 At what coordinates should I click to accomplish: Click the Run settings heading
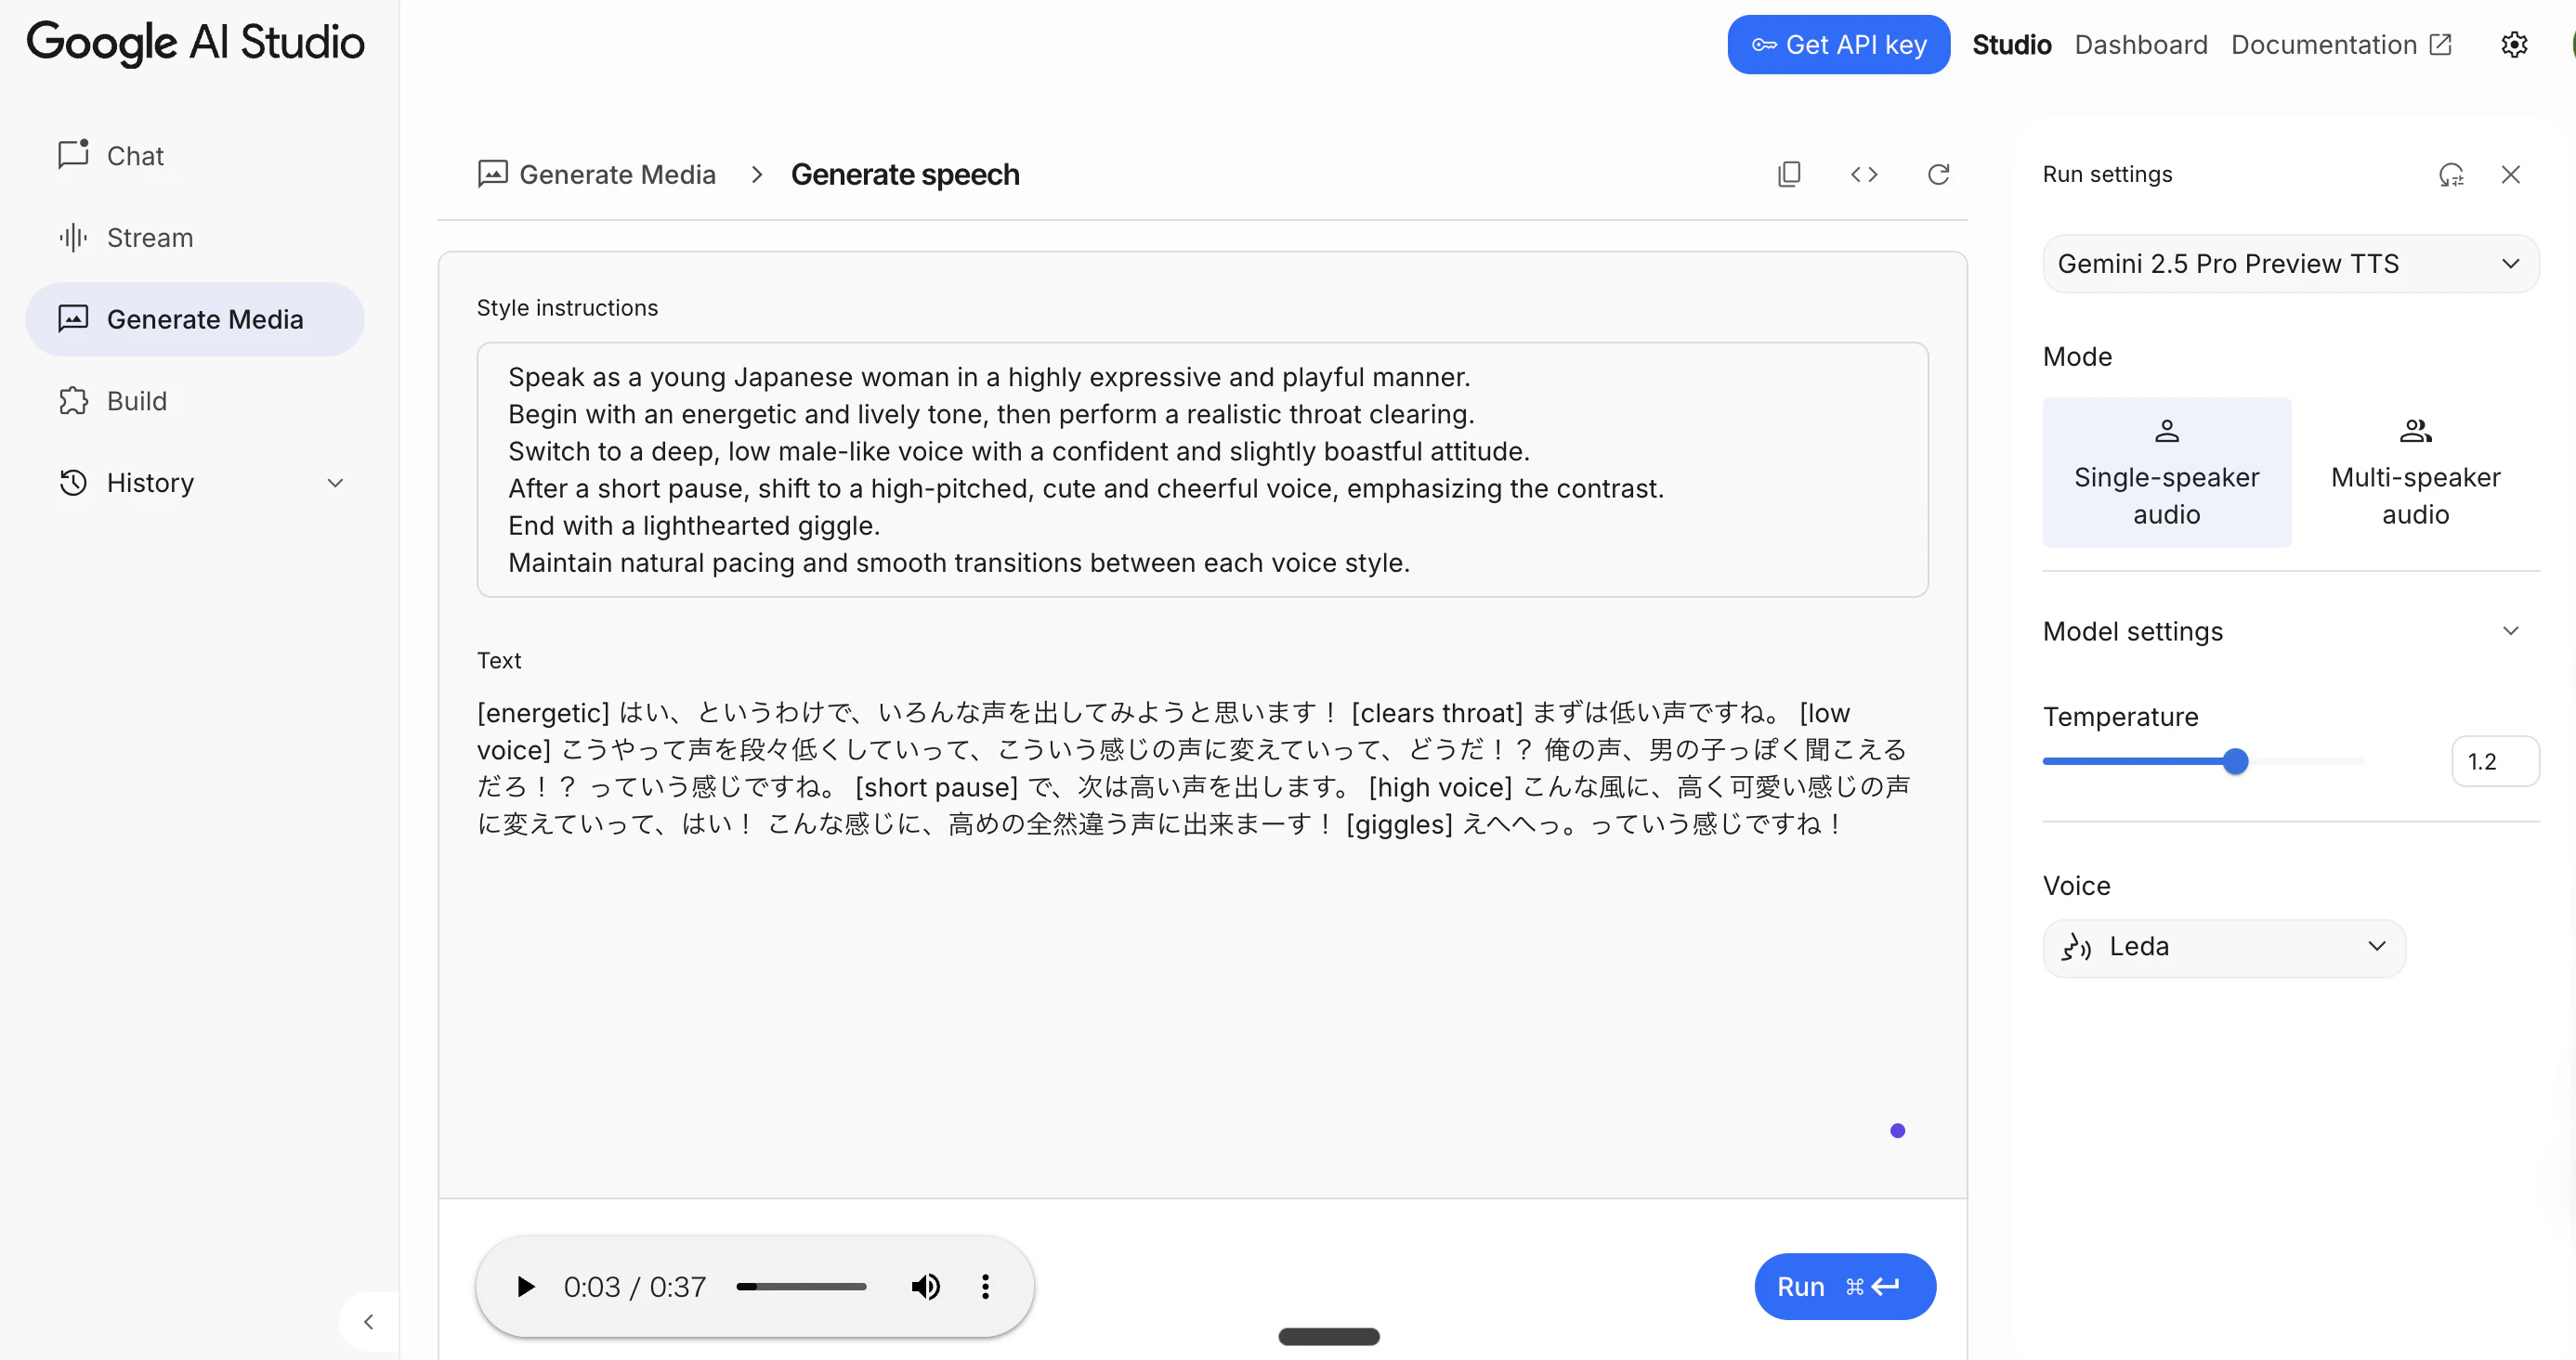pyautogui.click(x=2107, y=175)
